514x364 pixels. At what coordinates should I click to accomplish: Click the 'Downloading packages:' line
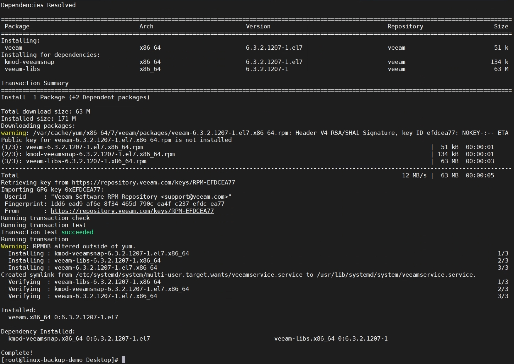tap(38, 126)
